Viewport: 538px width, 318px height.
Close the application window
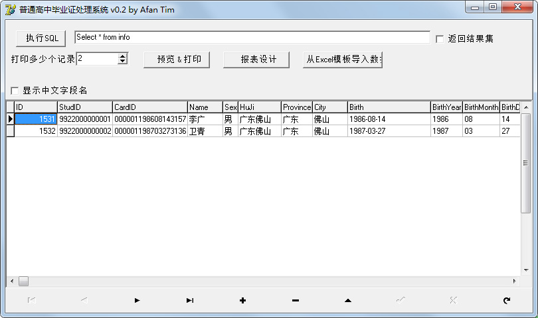click(x=518, y=7)
